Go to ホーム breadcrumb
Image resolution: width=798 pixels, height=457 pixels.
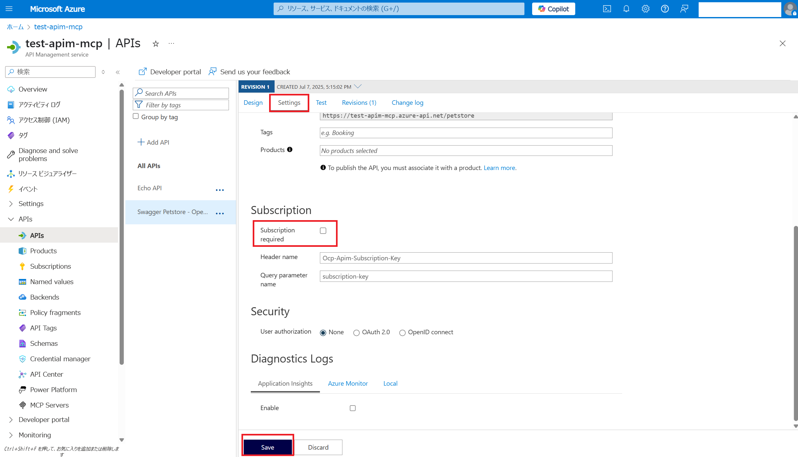(15, 27)
